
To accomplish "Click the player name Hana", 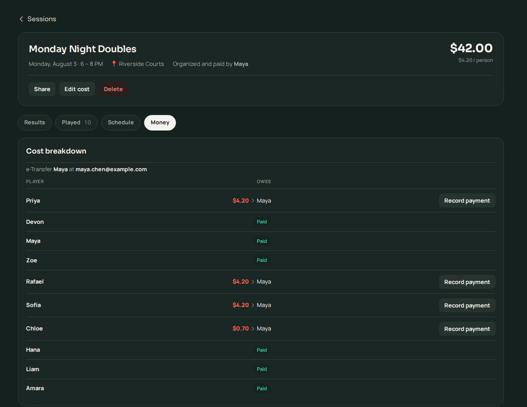I will coord(33,350).
